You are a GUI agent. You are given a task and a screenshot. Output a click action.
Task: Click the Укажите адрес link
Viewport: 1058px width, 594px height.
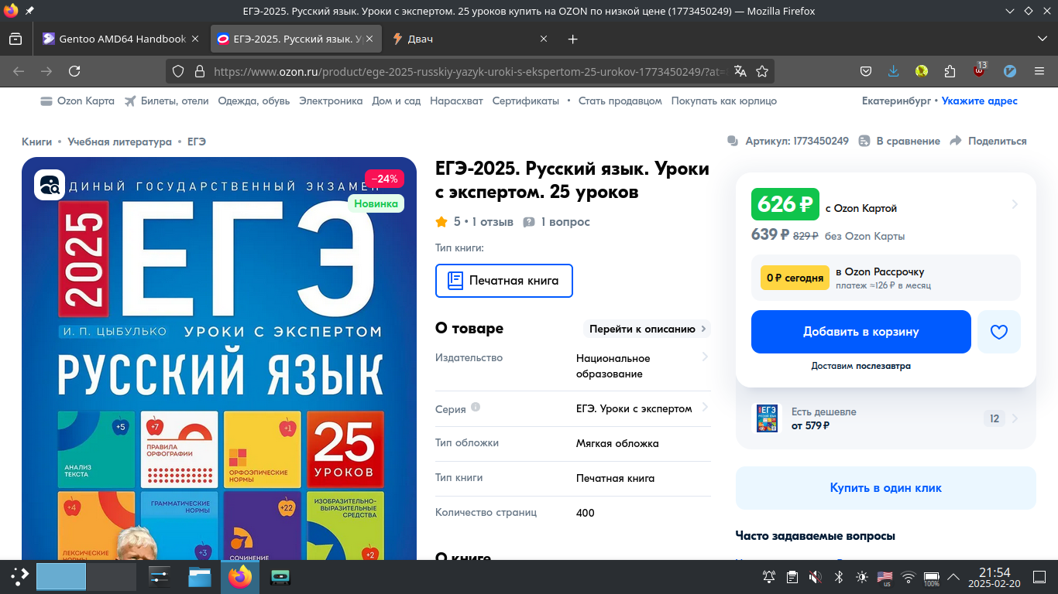[980, 101]
